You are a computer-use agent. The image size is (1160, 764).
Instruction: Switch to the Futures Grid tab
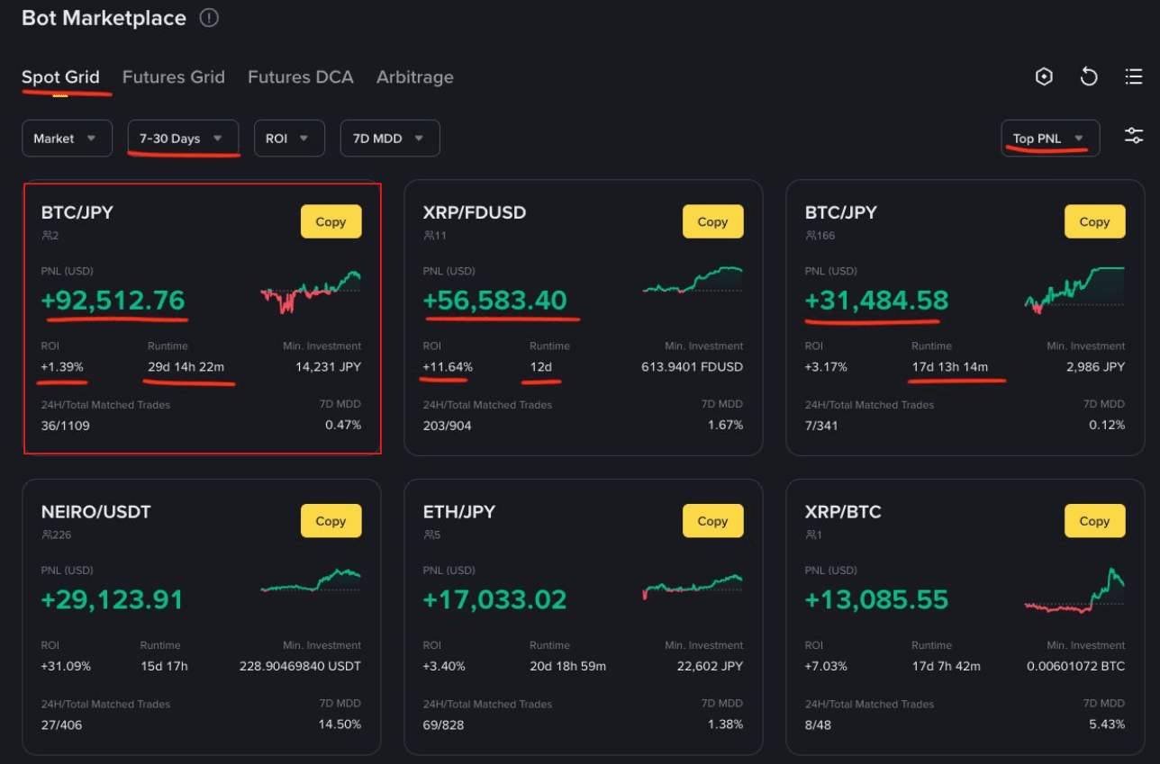[x=173, y=77]
